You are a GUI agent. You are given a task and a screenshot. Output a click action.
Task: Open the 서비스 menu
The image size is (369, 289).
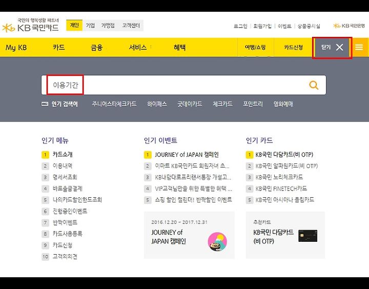click(x=138, y=48)
